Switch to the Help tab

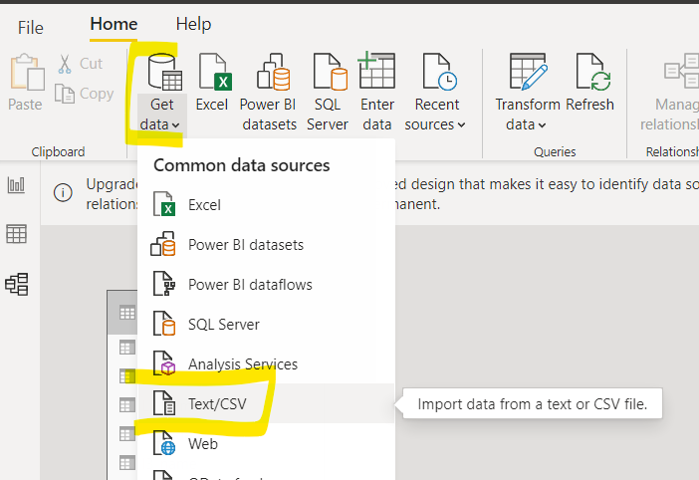point(193,24)
